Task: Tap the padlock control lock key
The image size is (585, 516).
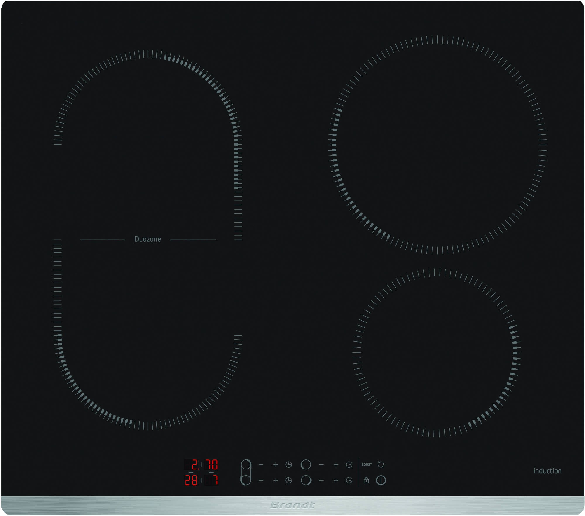Action: [x=366, y=480]
